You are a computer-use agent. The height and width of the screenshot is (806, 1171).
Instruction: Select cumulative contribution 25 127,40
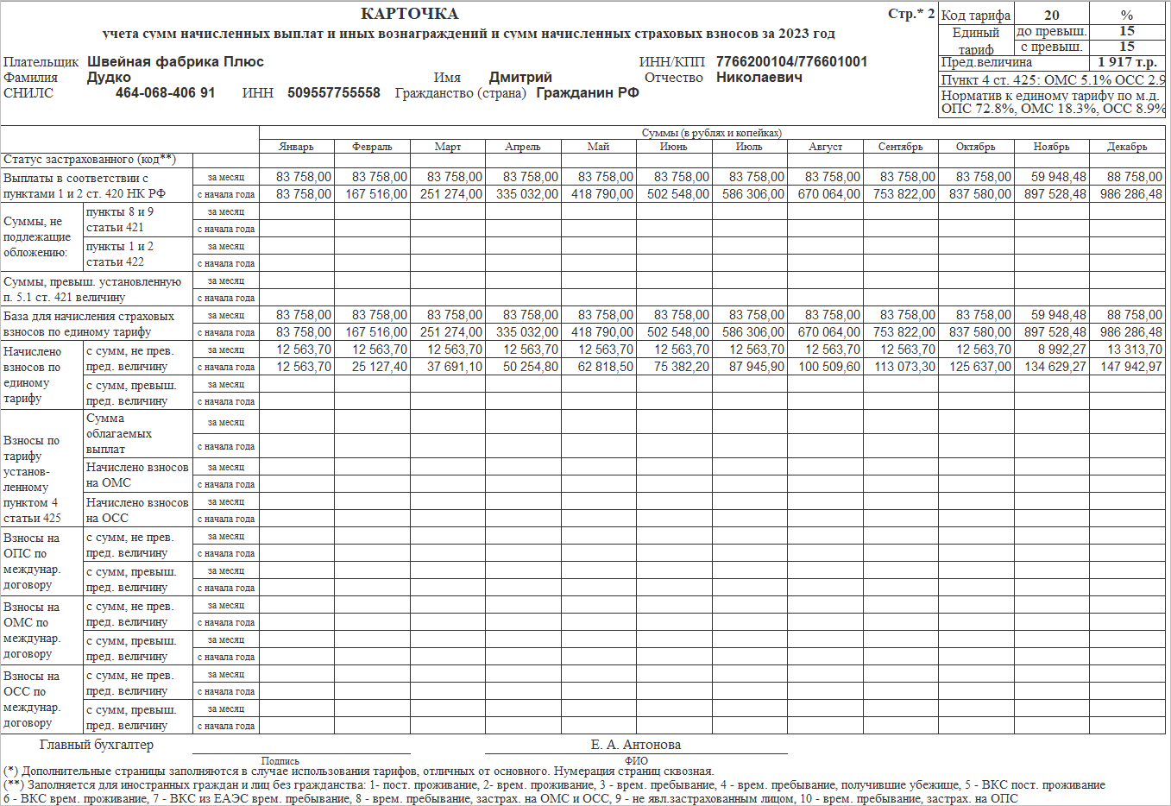(x=380, y=367)
